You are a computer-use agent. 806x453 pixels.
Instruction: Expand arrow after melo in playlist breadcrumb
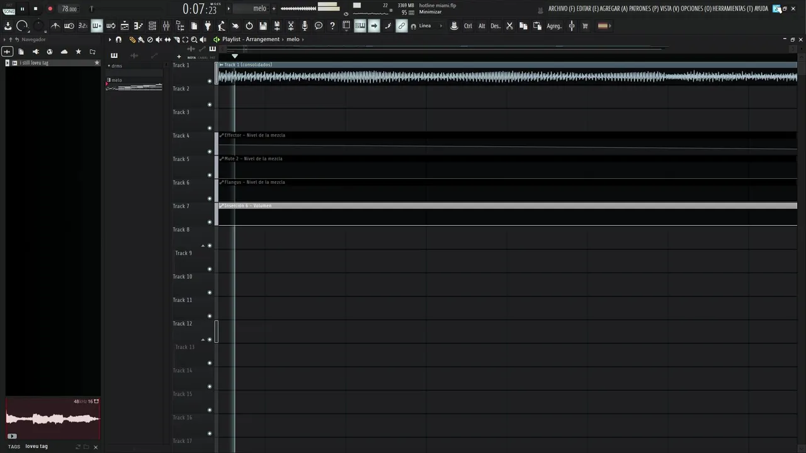303,40
